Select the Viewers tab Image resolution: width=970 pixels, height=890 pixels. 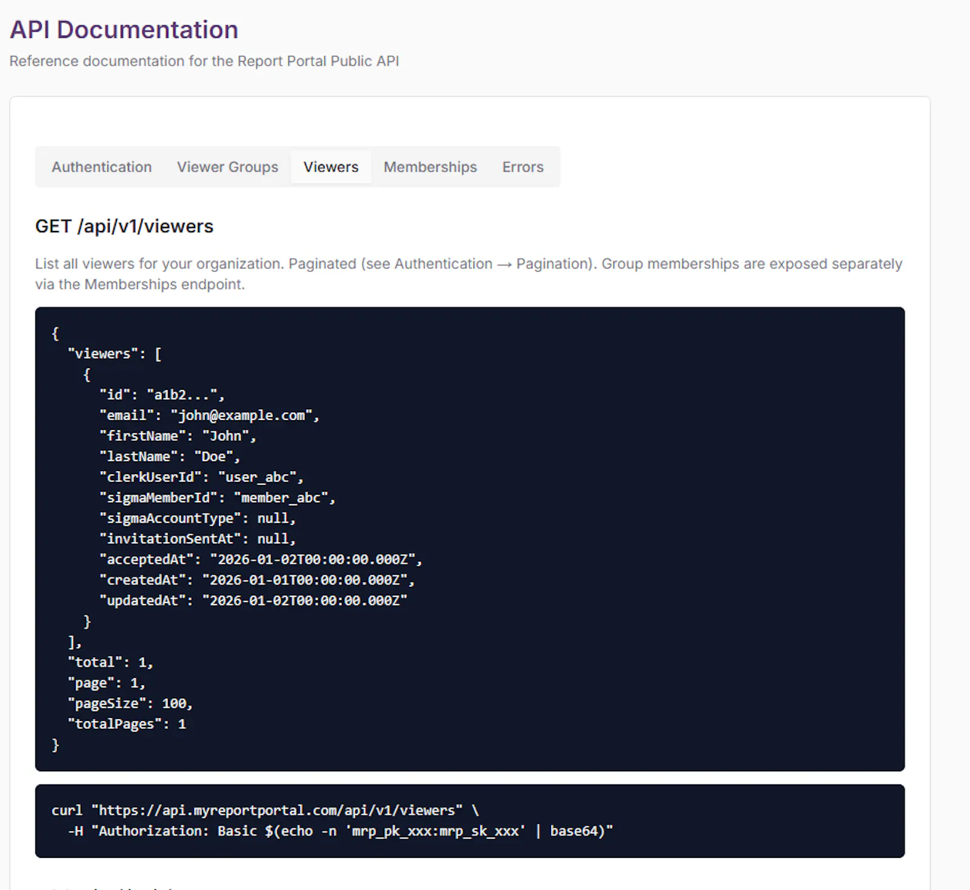point(331,167)
